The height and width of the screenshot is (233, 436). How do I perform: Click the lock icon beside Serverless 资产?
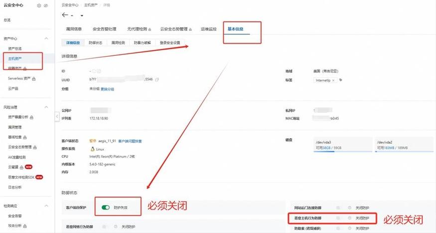(x=34, y=79)
